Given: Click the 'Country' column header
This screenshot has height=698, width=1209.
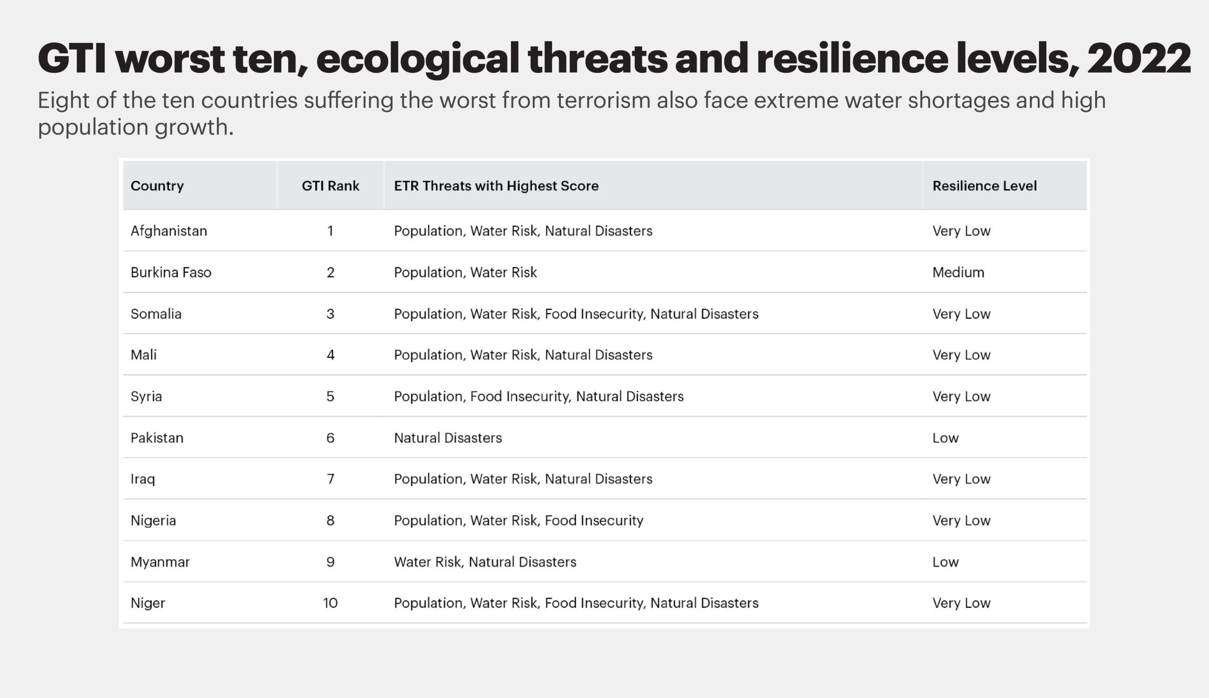Looking at the screenshot, I should pos(157,186).
